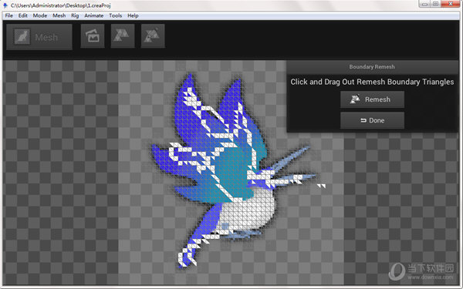
Task: Click the Mesh mode button with cat icon
Action: coord(39,37)
